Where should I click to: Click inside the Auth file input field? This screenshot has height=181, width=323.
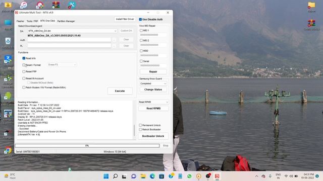pos(70,40)
